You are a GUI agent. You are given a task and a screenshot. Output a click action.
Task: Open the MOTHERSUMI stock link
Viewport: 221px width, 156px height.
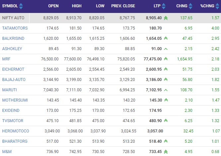15,100
